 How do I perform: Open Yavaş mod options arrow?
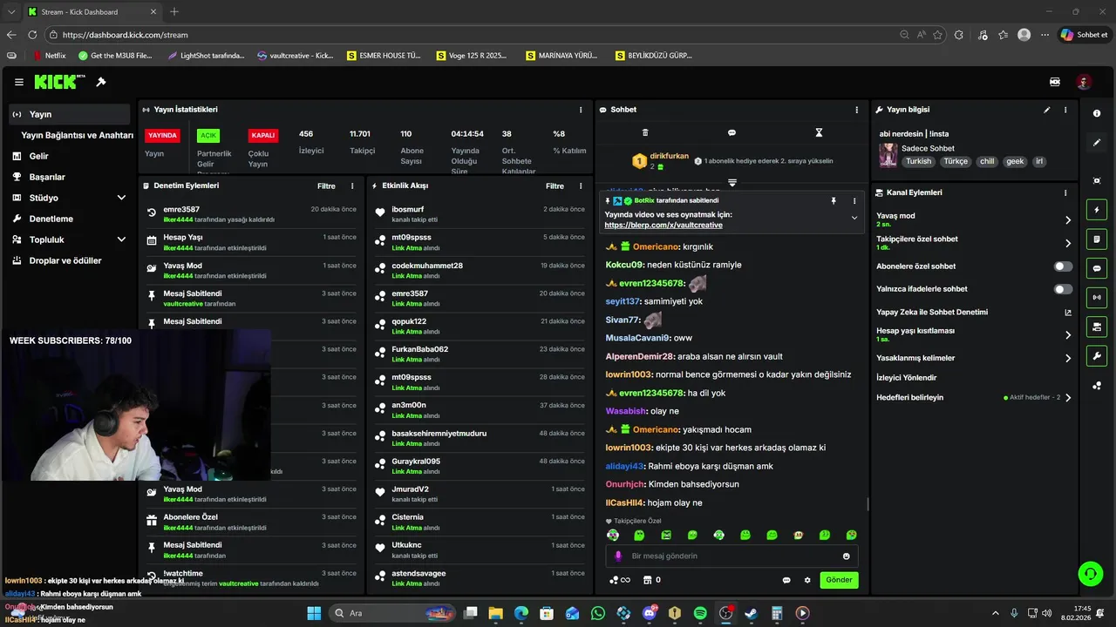click(x=1068, y=220)
